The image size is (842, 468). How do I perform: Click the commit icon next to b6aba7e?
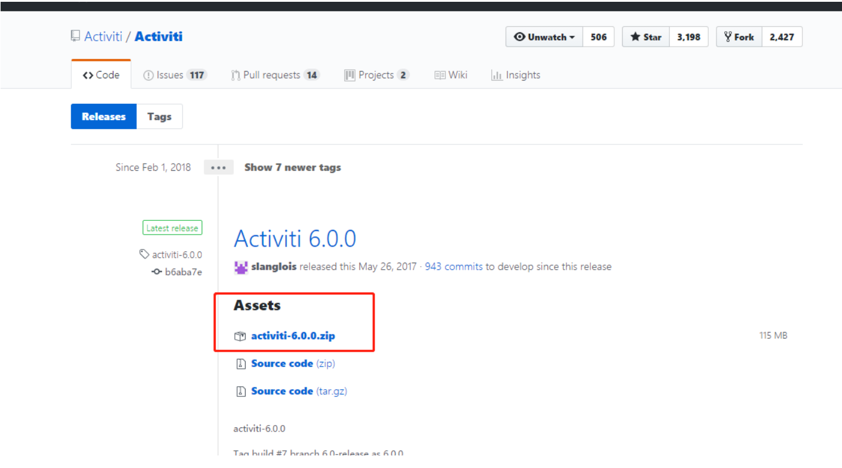(157, 272)
